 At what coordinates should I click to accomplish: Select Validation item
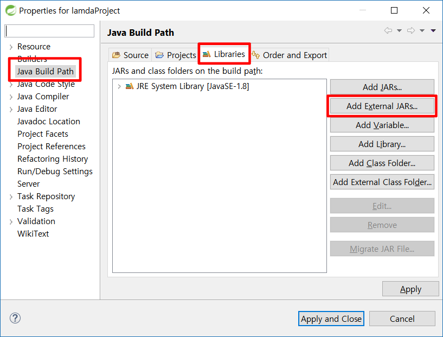point(36,221)
